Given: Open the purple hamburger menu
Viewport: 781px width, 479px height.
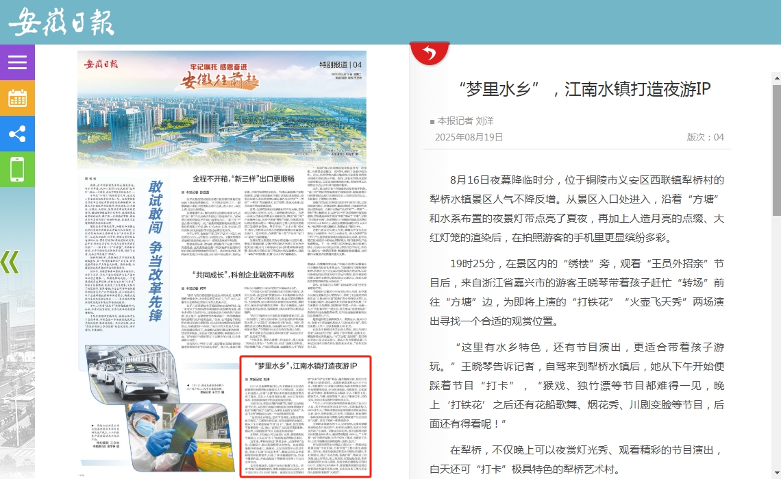Looking at the screenshot, I should pyautogui.click(x=17, y=62).
